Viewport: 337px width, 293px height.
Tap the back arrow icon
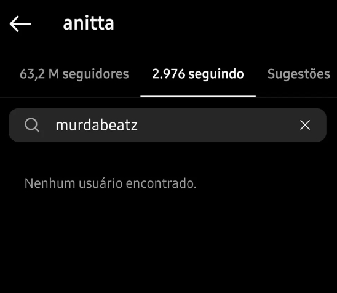tap(20, 24)
